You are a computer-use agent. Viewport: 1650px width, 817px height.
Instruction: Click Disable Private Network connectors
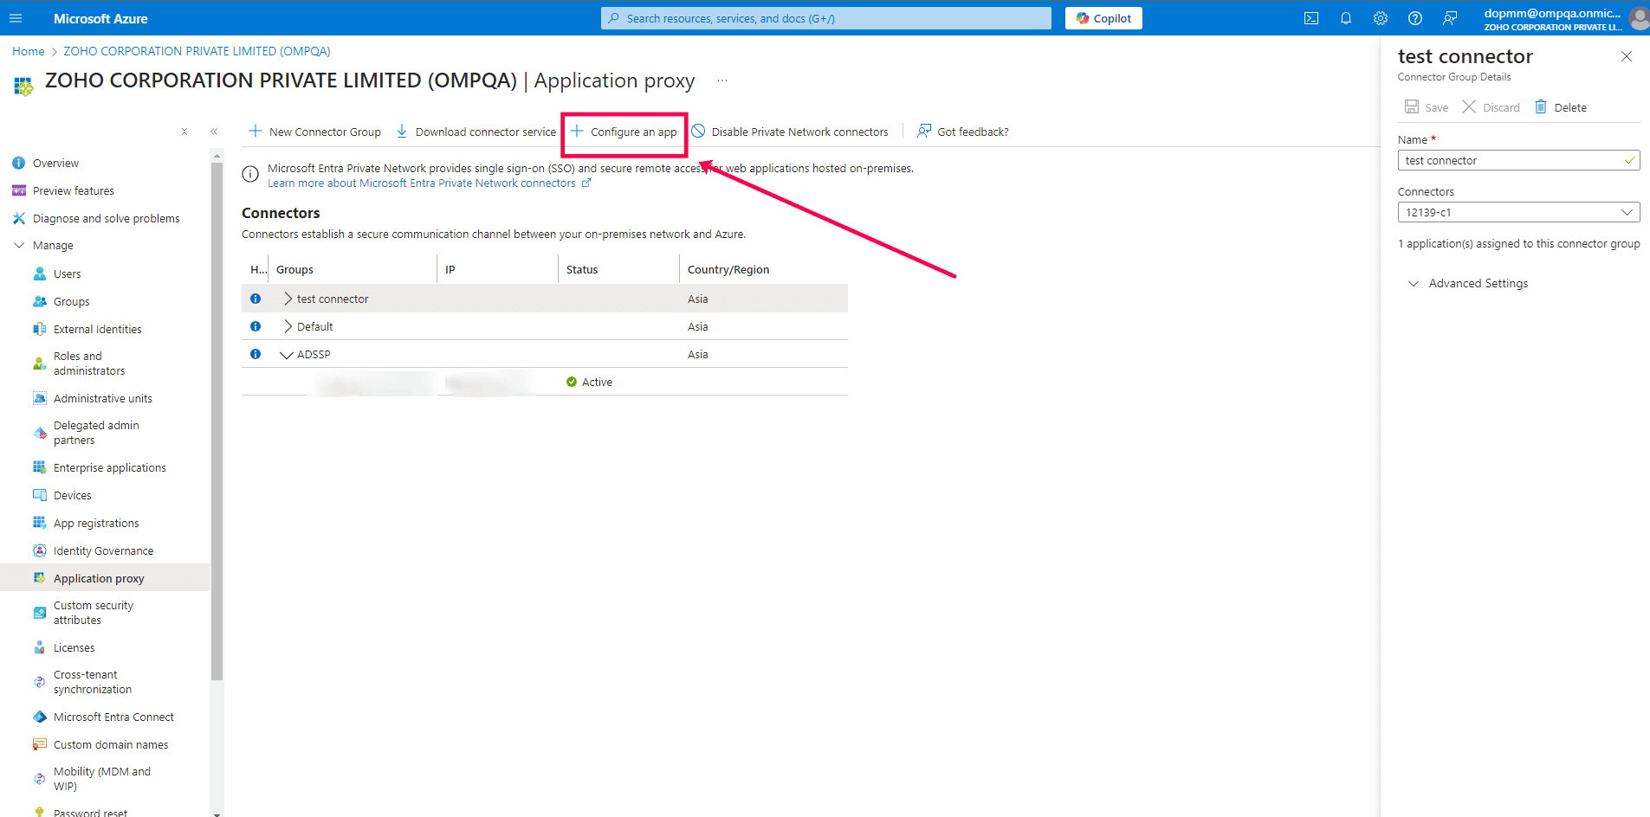pyautogui.click(x=790, y=132)
